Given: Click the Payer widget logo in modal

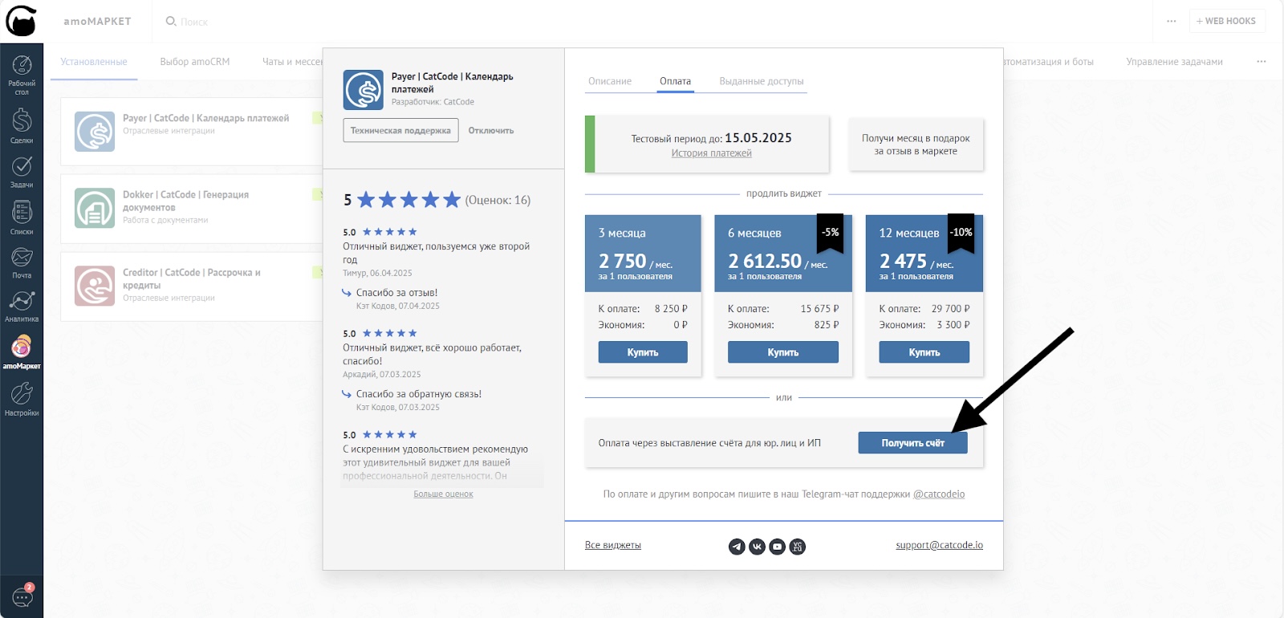Looking at the screenshot, I should [x=364, y=90].
